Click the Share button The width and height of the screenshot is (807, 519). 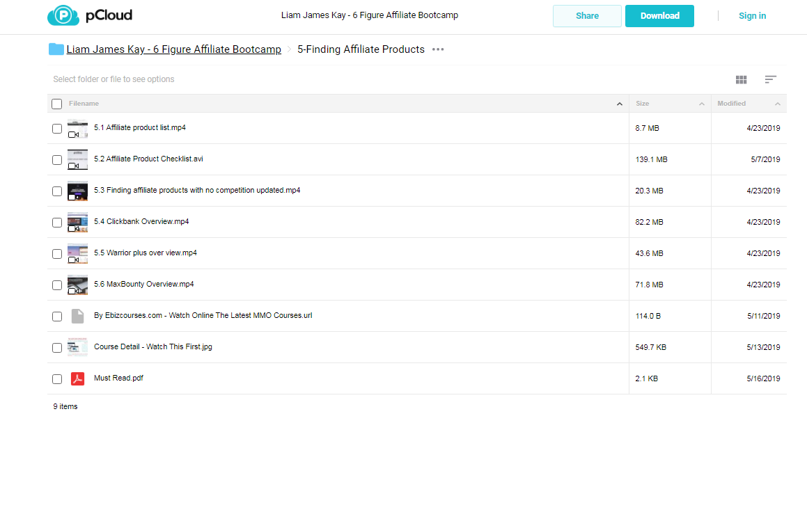pyautogui.click(x=587, y=16)
